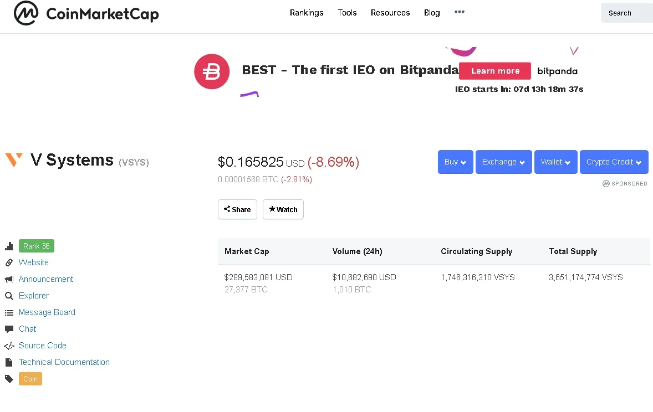
Task: Share the V Systems page
Action: click(x=237, y=209)
